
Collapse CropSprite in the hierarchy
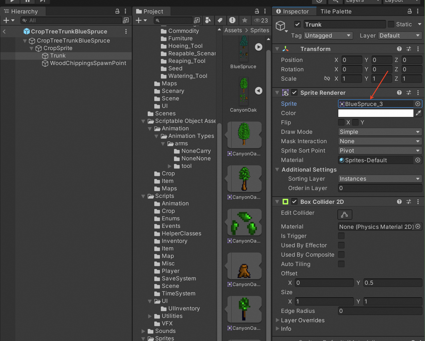(x=31, y=48)
